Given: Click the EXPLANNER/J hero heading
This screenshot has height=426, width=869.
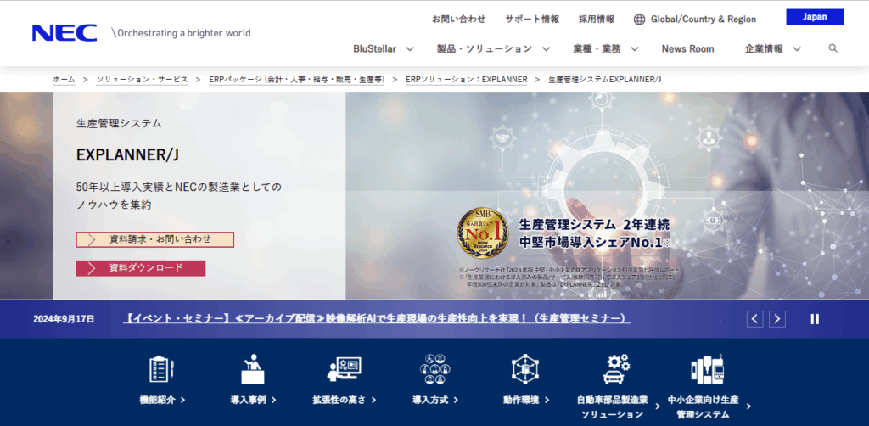Looking at the screenshot, I should [x=127, y=155].
